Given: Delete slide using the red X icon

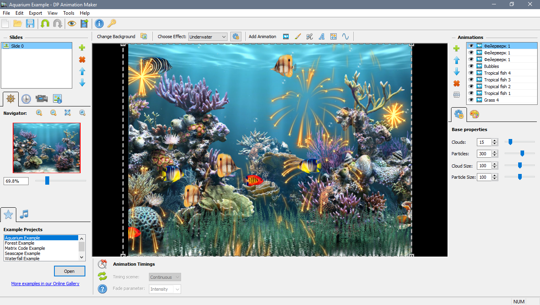Looking at the screenshot, I should (82, 60).
